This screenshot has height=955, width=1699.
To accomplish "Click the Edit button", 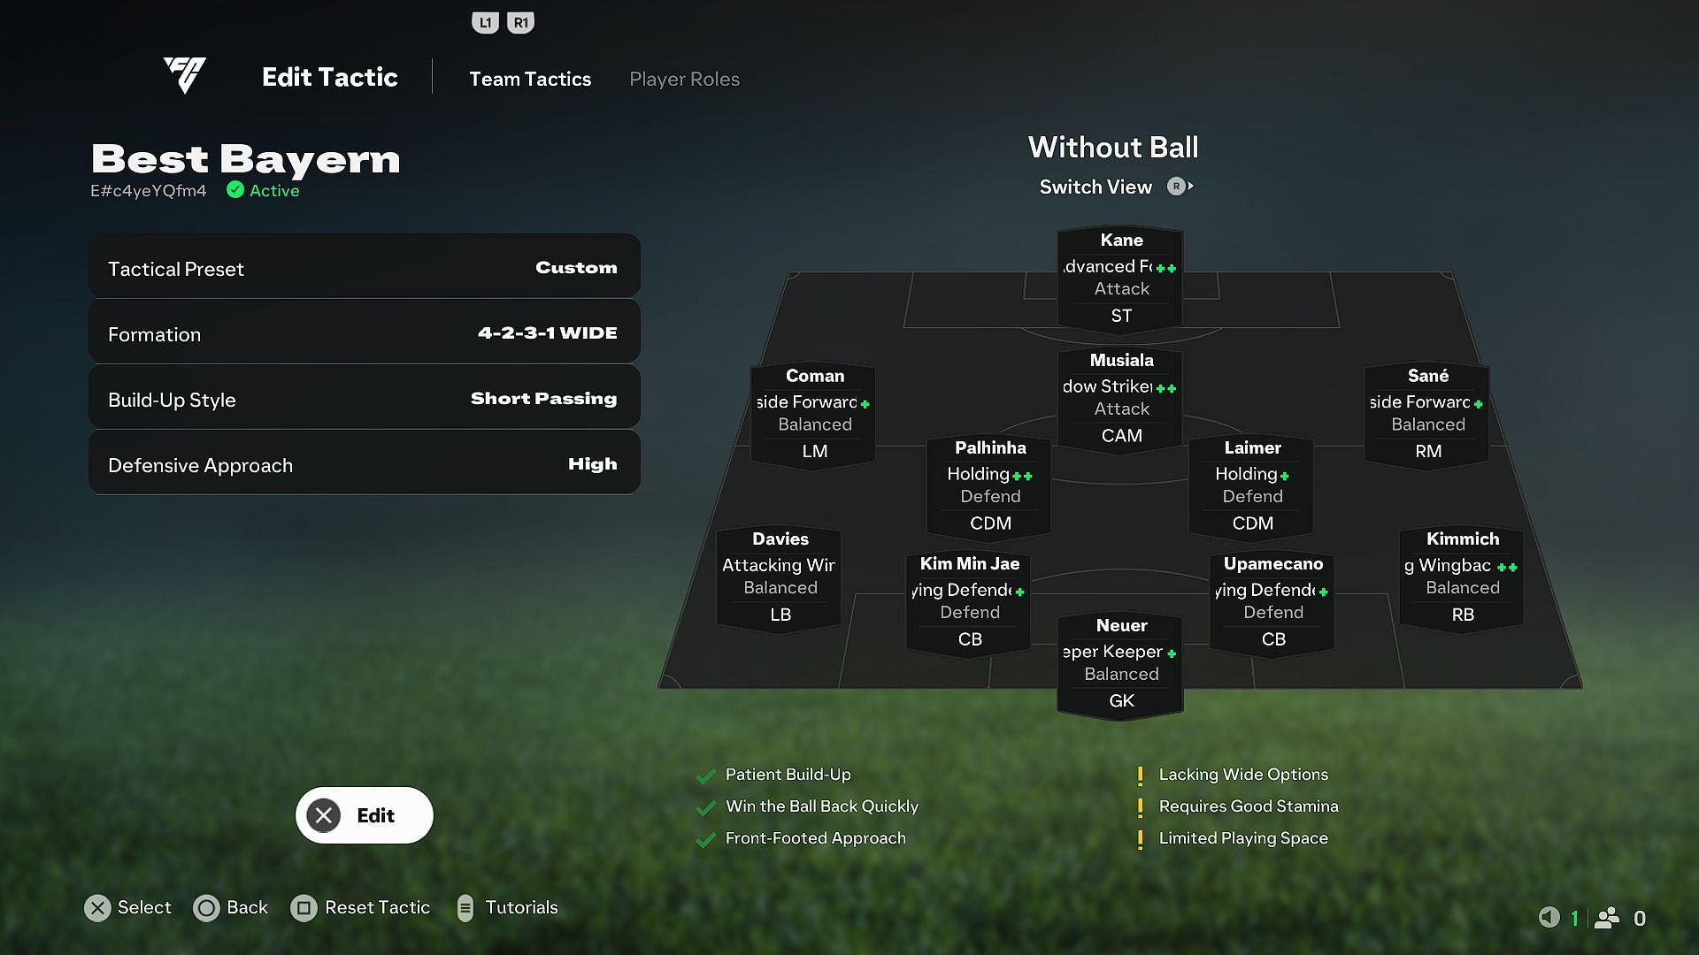I will pos(364,815).
